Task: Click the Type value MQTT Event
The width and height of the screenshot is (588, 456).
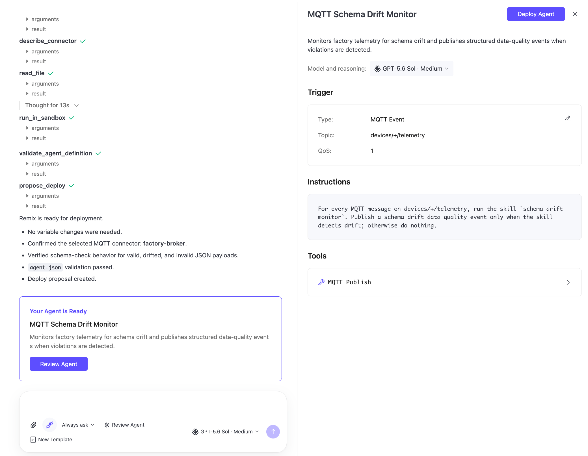Action: (x=387, y=120)
